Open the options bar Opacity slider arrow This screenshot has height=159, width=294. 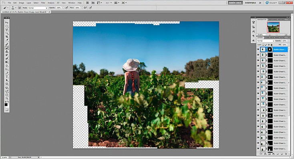pyautogui.click(x=62, y=8)
